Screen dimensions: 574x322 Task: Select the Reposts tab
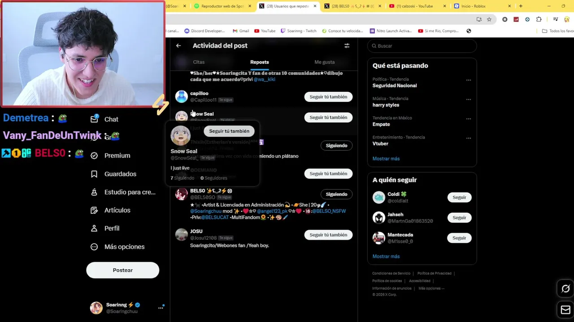click(x=260, y=62)
